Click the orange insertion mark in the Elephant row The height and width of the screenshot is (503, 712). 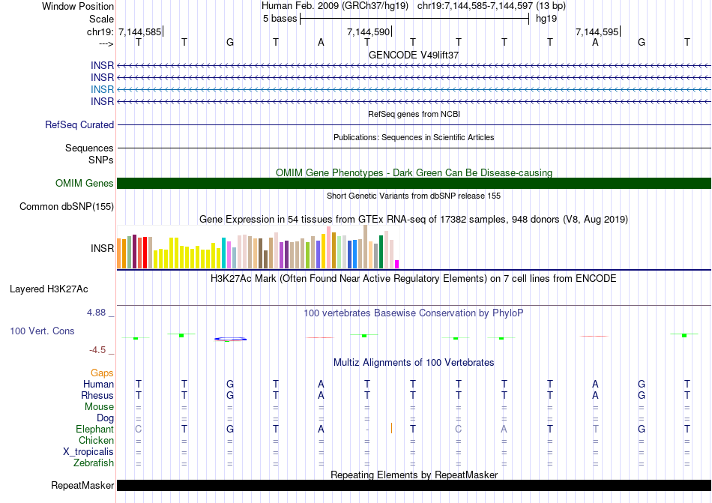point(391,428)
